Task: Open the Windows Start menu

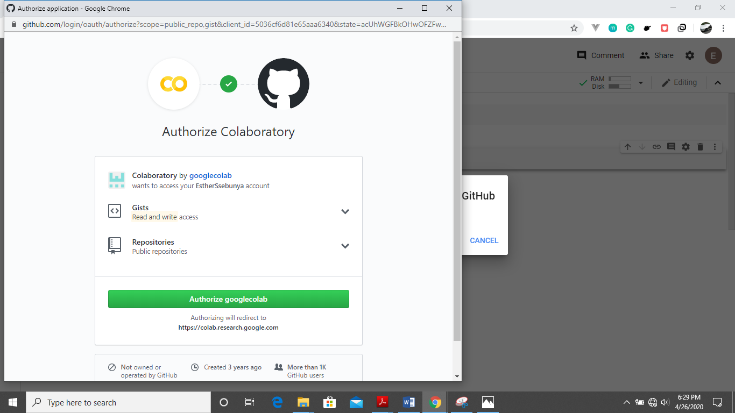Action: [x=13, y=402]
